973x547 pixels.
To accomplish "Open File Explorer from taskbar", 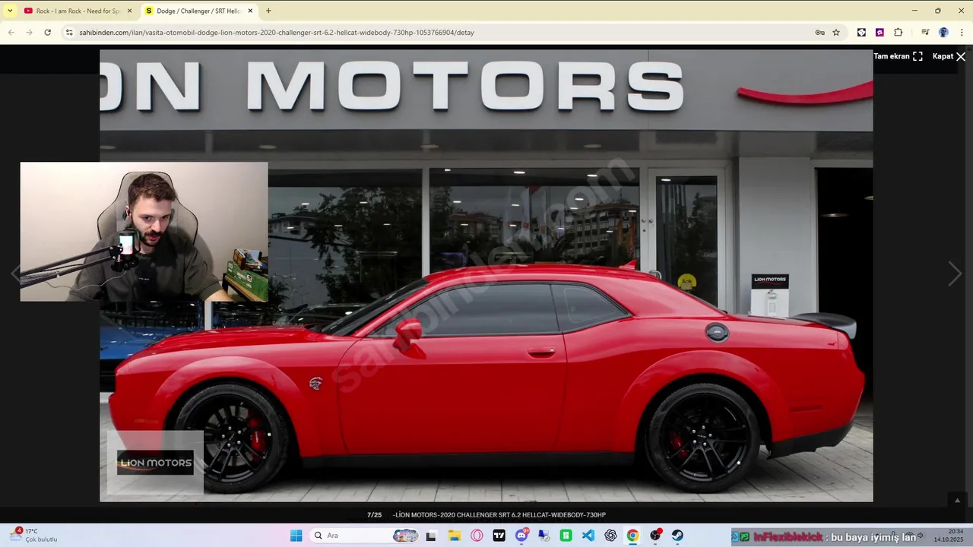I will point(455,536).
